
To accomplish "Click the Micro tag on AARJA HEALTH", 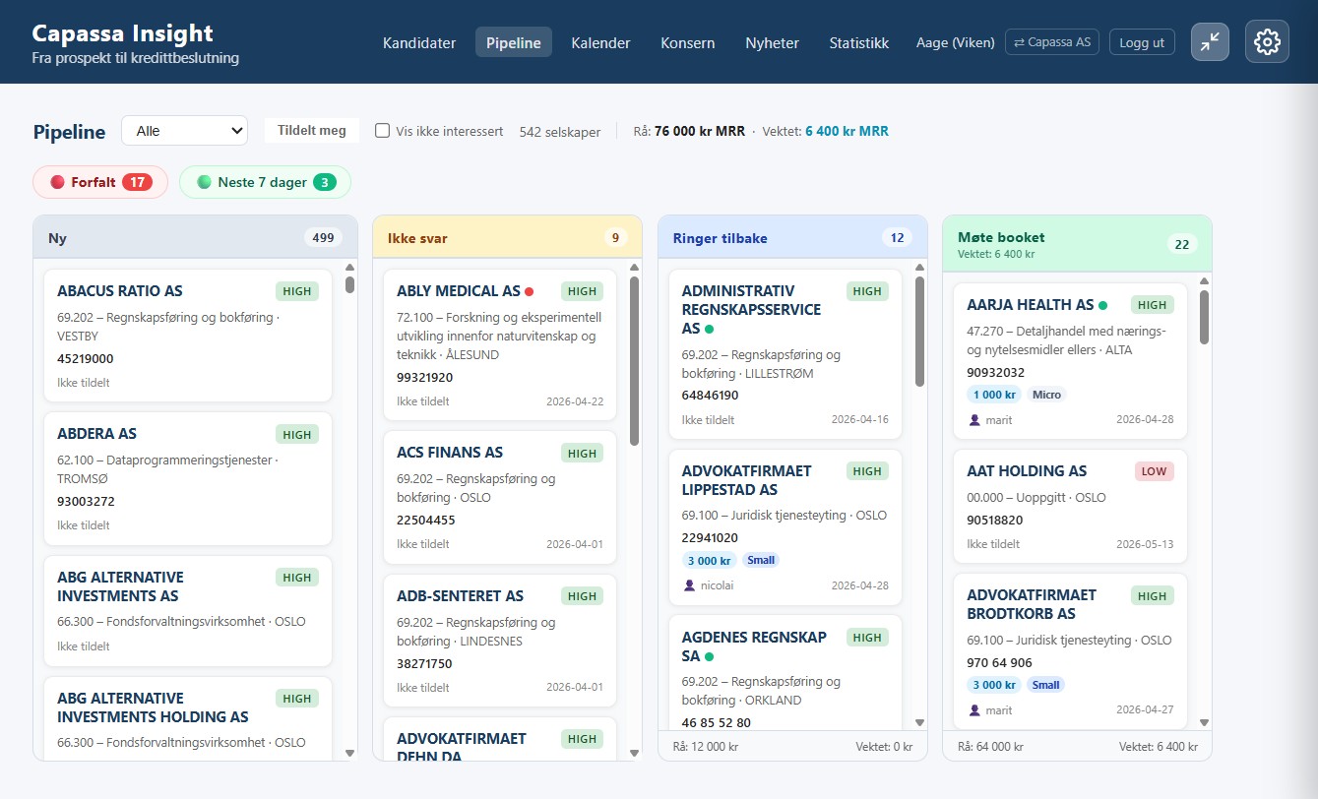I will click(1046, 395).
